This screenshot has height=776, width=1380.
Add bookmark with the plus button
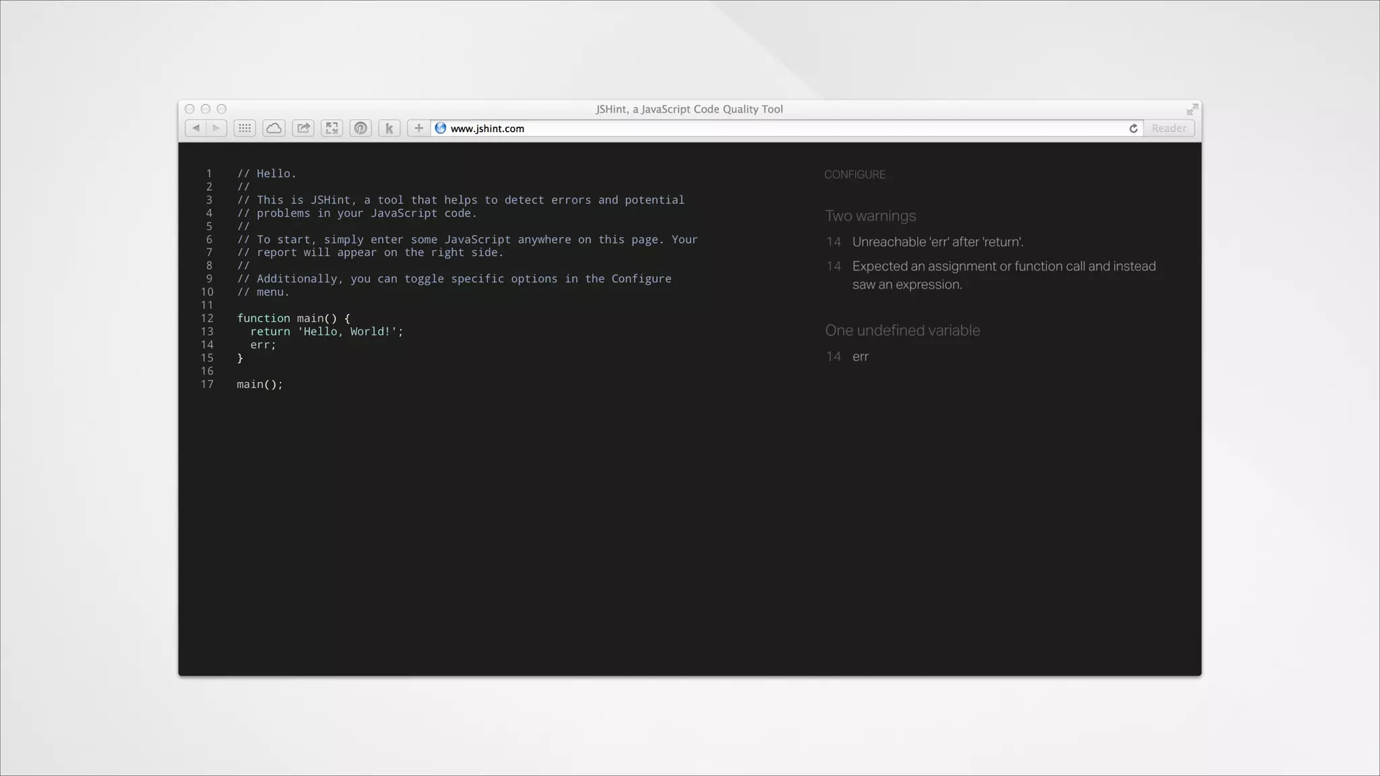[418, 128]
